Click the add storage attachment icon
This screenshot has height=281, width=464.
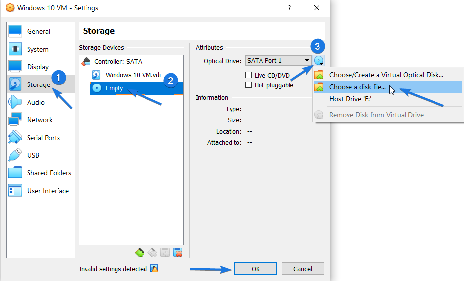(165, 253)
